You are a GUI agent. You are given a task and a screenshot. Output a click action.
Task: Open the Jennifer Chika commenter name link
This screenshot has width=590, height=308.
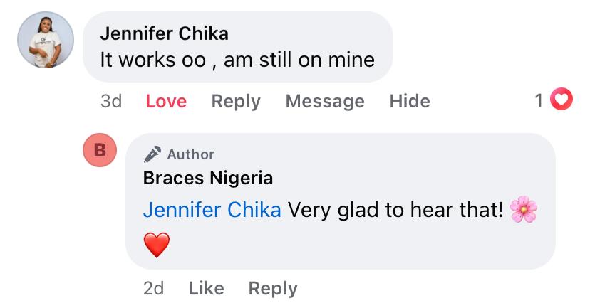click(x=165, y=33)
